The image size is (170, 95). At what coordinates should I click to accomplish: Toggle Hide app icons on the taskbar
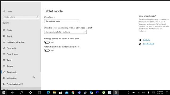[47, 42]
